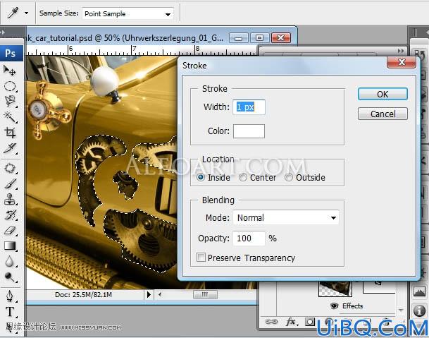Image resolution: width=429 pixels, height=338 pixels.
Task: Click the Doc: 25.5M/82.1M status text
Action: click(83, 295)
